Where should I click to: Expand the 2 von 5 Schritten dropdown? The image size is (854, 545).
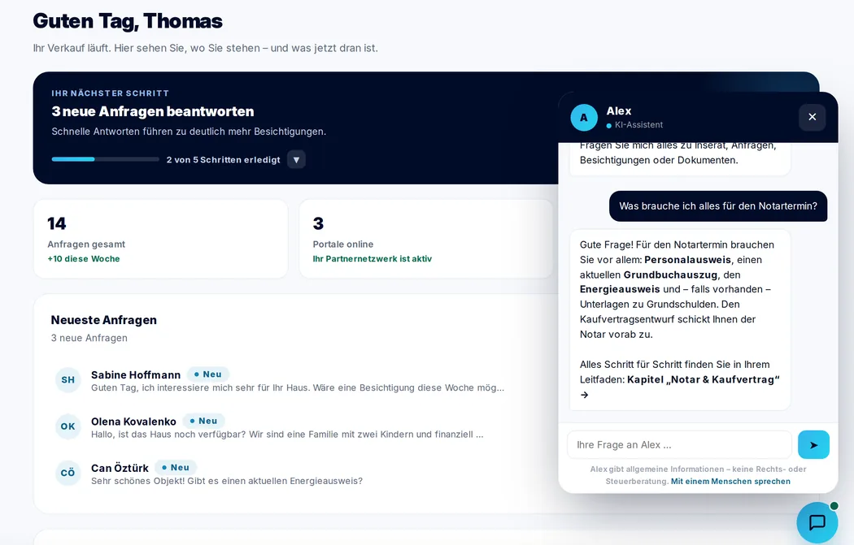(296, 160)
